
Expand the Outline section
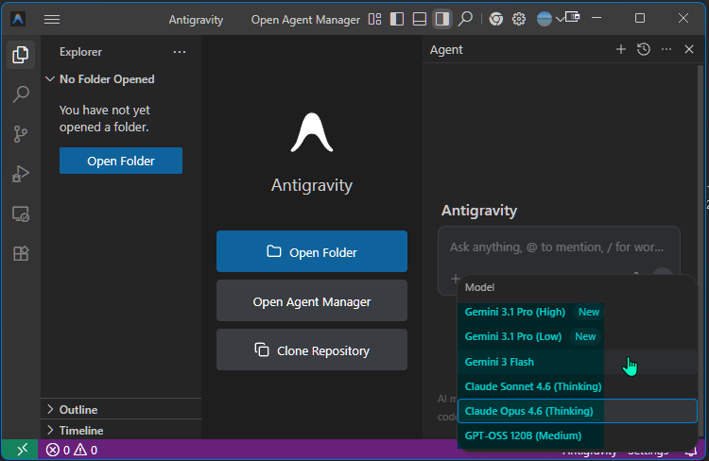(x=121, y=409)
